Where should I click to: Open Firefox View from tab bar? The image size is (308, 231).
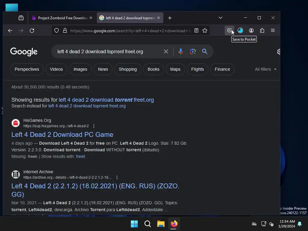tap(21, 18)
